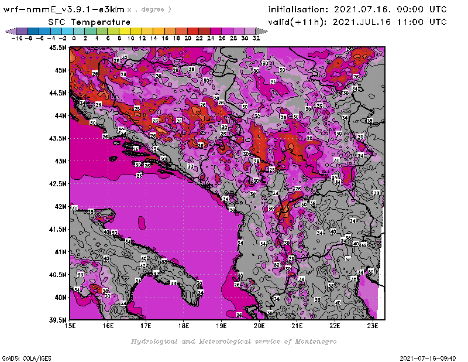468x362 pixels.
Task: Click the '19E' longitude axis label
Action: click(x=222, y=326)
